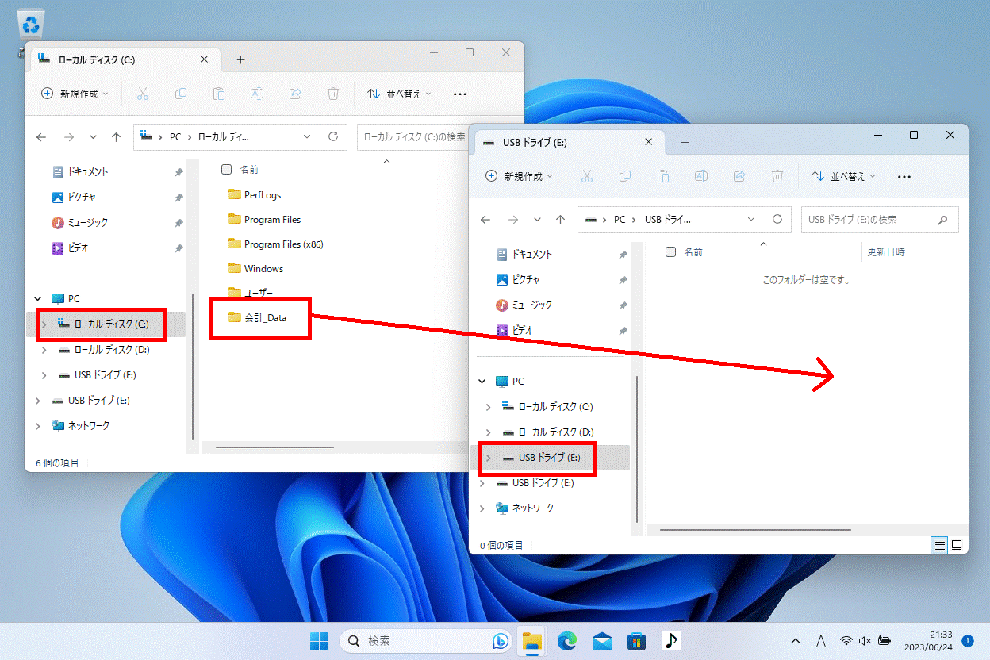This screenshot has width=990, height=660.
Task: Open 並べ替え dropdown in USB drive window
Action: (x=842, y=176)
